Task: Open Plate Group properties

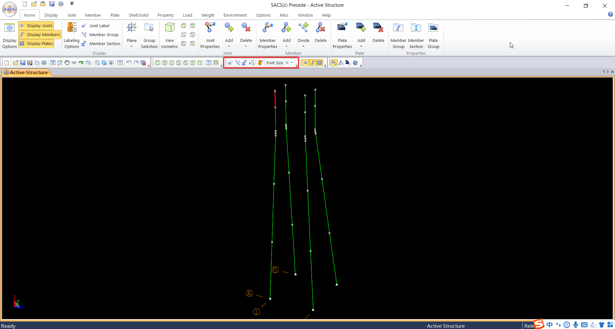Action: 433,36
